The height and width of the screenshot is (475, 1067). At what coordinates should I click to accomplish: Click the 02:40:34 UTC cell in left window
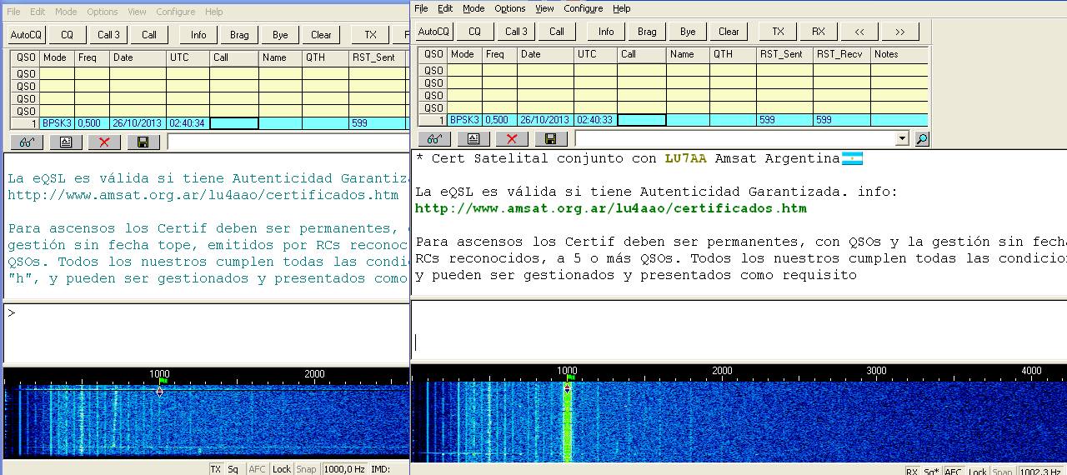pyautogui.click(x=188, y=123)
